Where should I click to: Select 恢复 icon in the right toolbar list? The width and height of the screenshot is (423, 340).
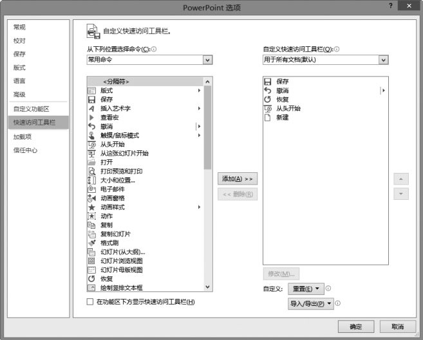(x=268, y=100)
